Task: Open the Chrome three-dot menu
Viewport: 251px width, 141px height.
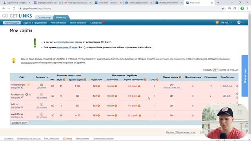Action: 247,9
